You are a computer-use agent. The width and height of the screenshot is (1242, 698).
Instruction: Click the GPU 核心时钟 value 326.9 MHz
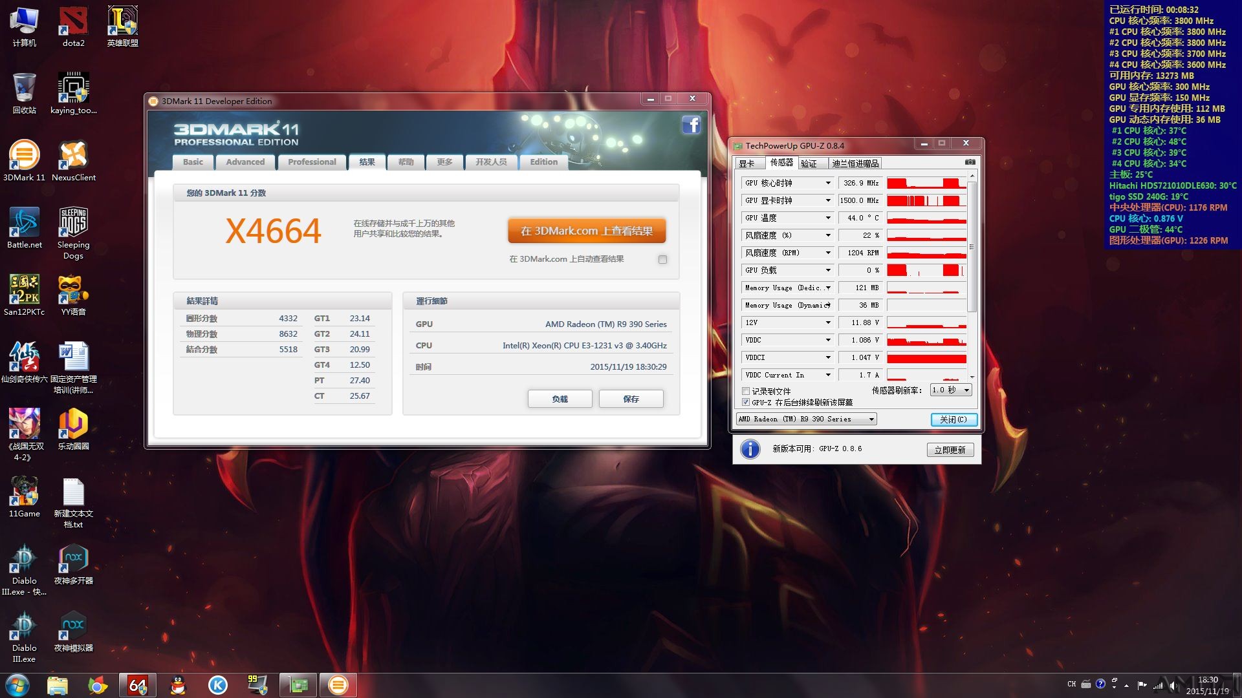pyautogui.click(x=860, y=183)
